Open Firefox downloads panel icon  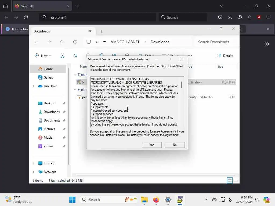click(x=230, y=17)
